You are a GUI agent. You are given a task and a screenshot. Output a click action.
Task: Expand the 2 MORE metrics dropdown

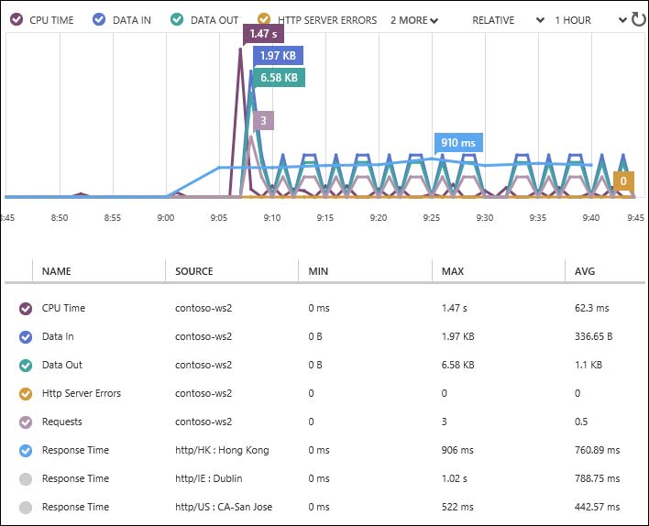pyautogui.click(x=414, y=20)
